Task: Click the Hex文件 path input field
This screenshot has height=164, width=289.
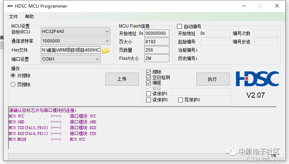Action: click(71, 50)
